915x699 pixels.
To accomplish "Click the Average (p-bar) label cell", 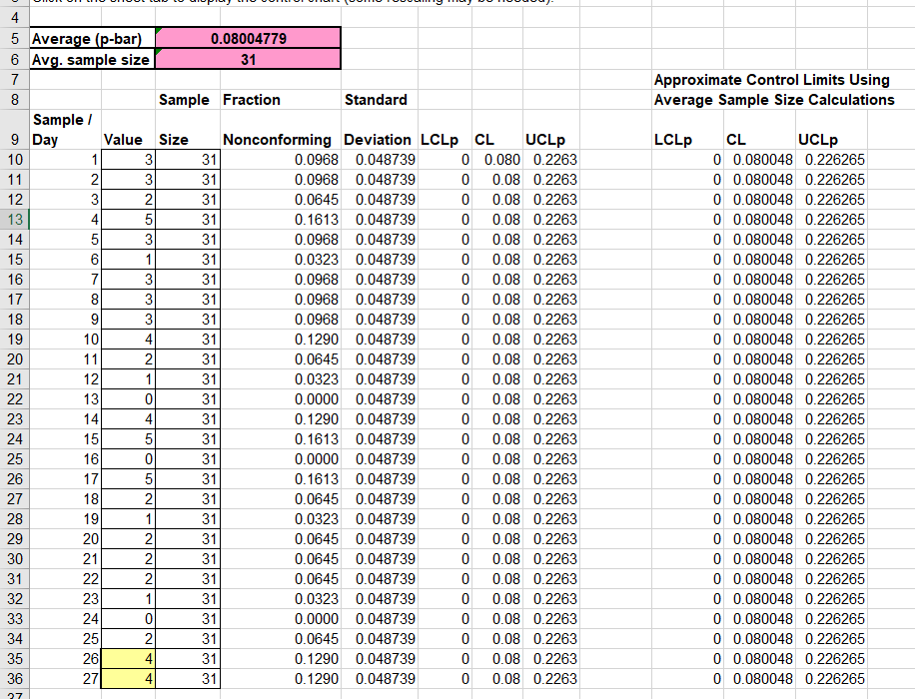I will (x=92, y=39).
